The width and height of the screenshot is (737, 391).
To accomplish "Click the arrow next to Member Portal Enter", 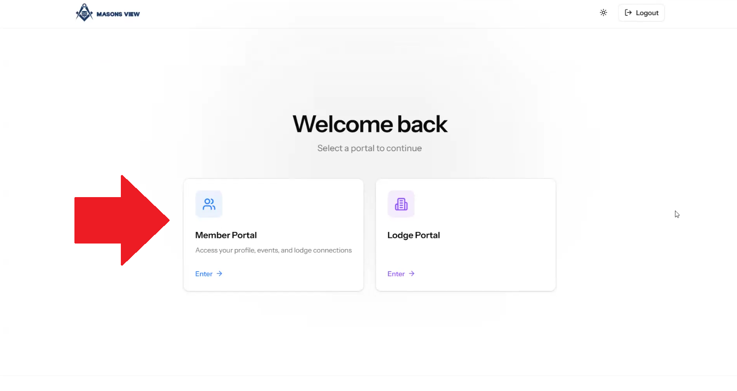I will pyautogui.click(x=220, y=274).
